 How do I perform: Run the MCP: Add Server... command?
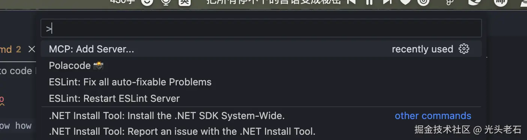(x=261, y=49)
